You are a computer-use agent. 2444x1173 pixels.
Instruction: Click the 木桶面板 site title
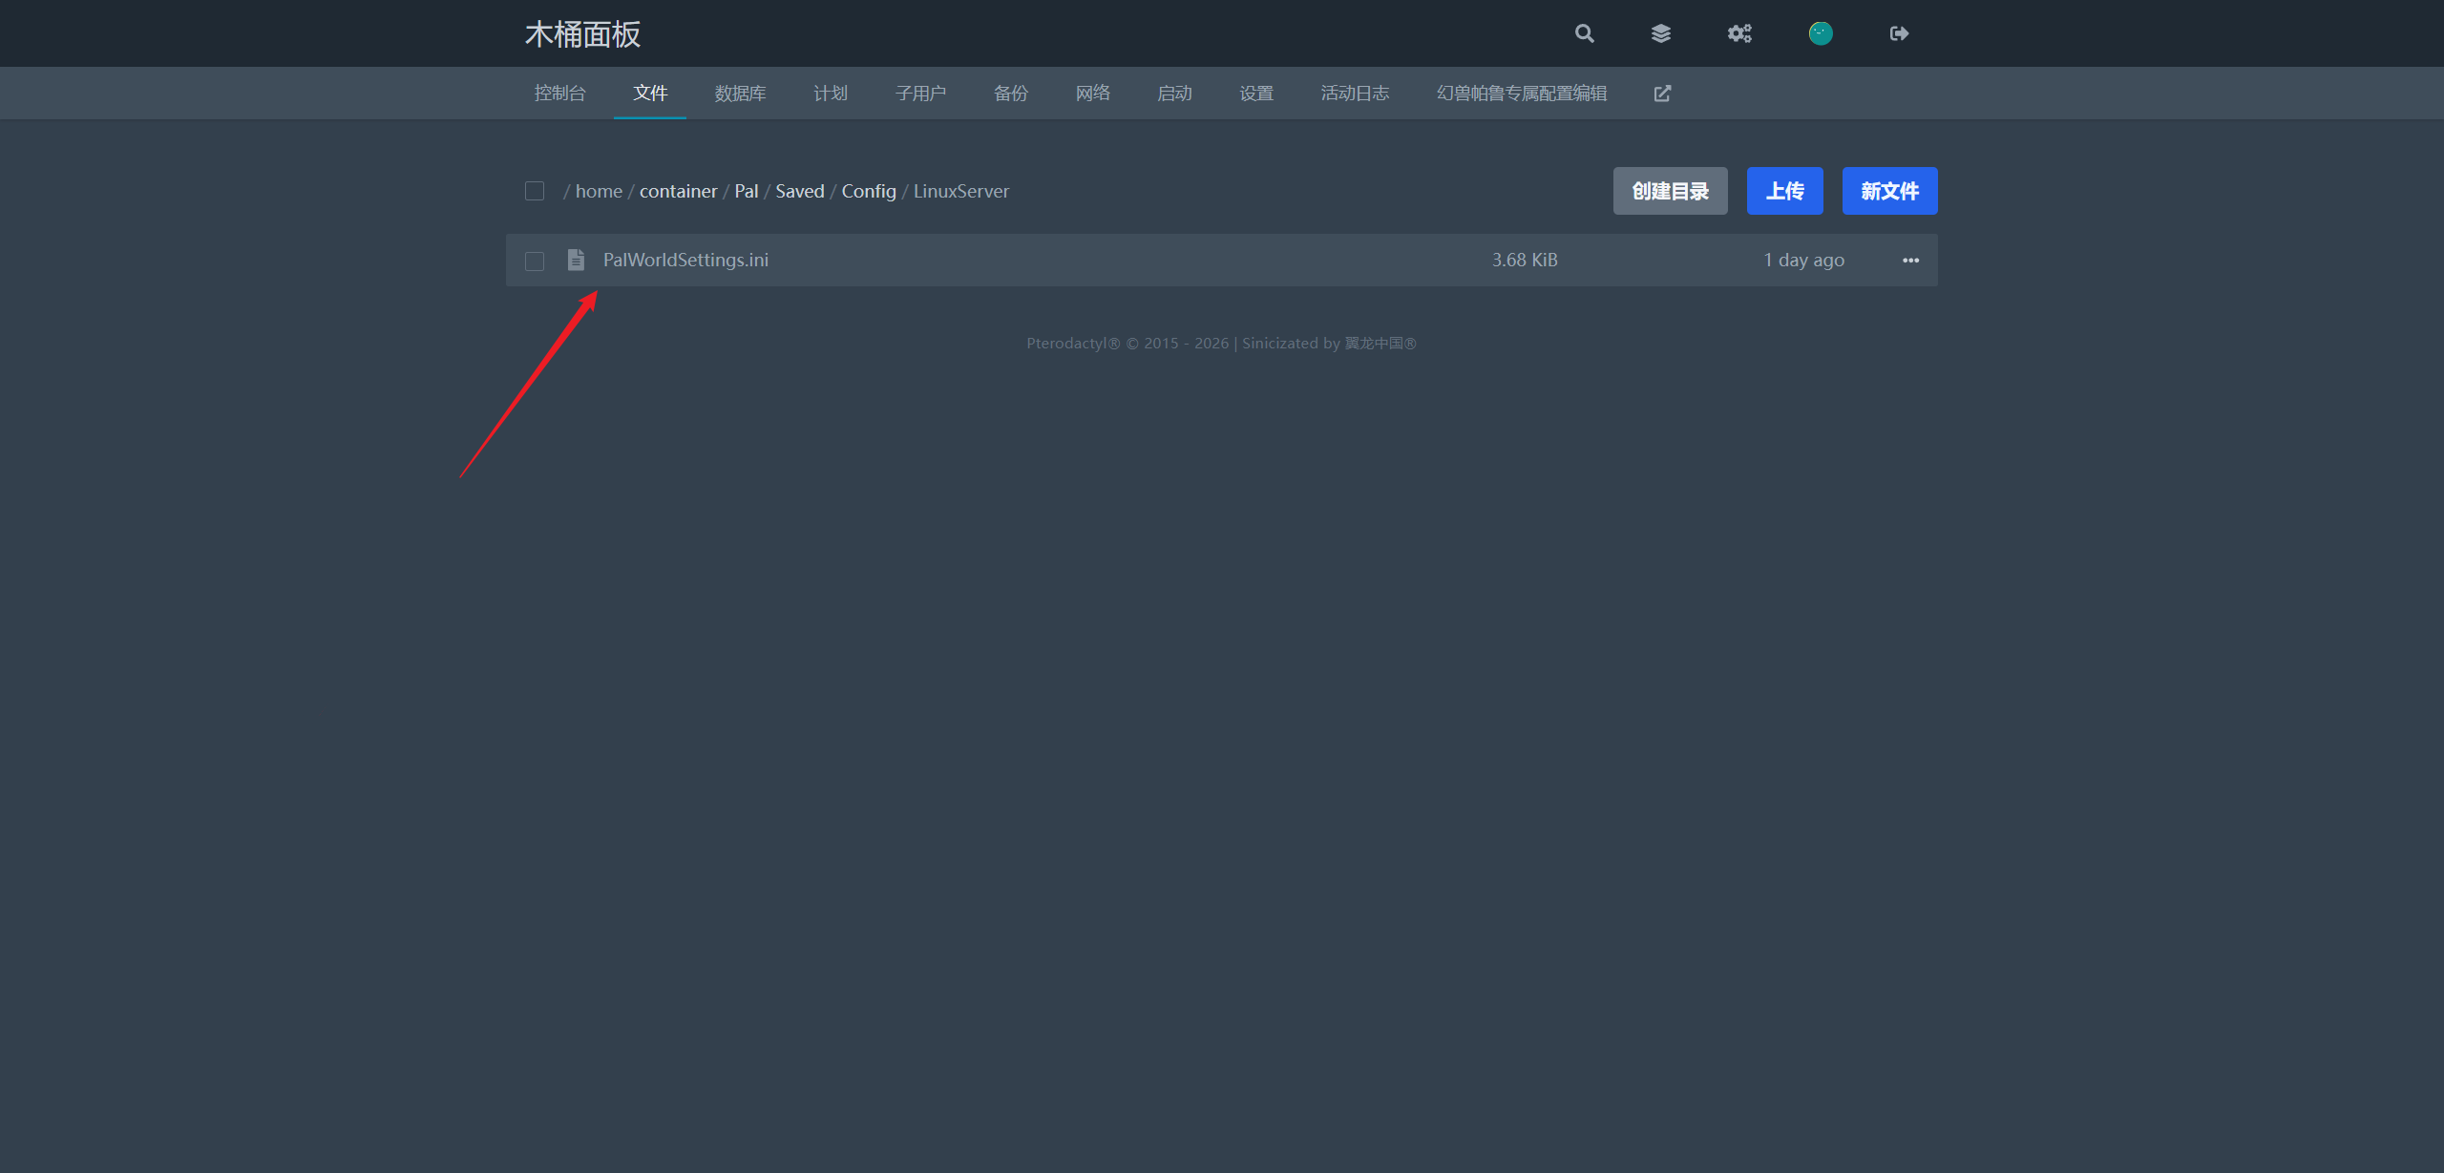[582, 34]
